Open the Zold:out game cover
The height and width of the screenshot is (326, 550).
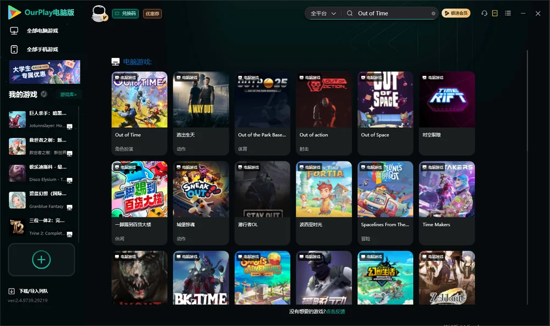447,278
